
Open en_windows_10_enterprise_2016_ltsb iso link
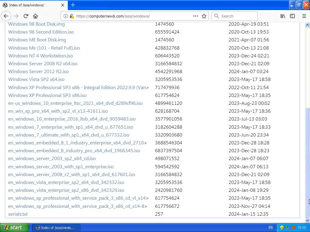(x=72, y=119)
